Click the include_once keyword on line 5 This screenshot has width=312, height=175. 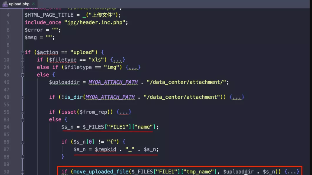(x=43, y=22)
